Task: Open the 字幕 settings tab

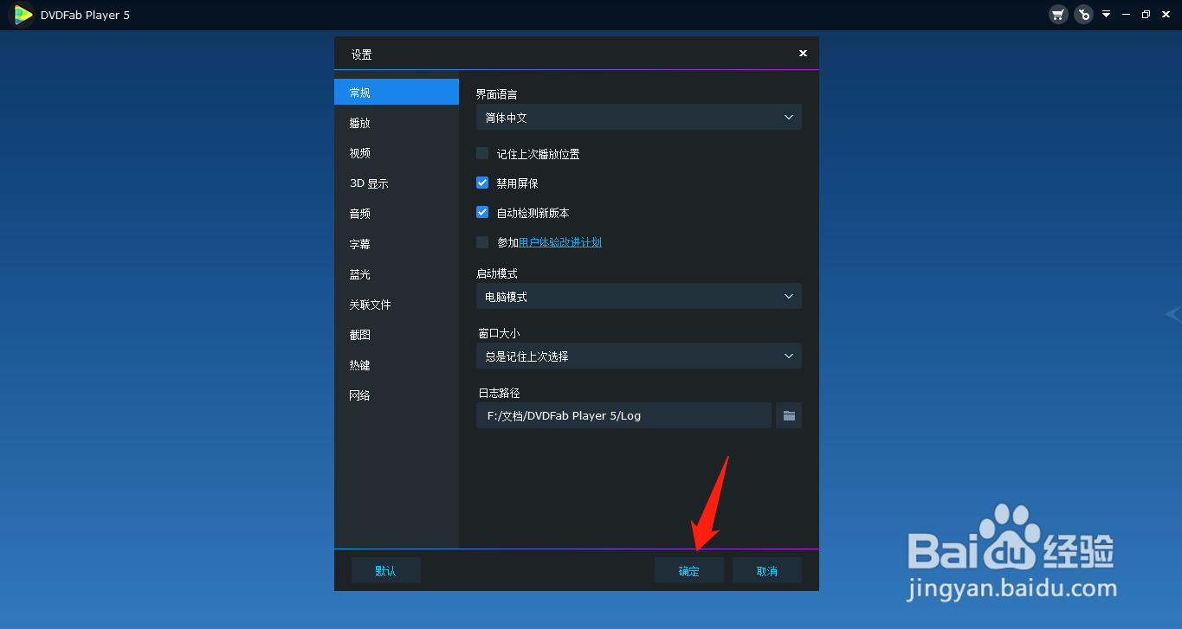Action: [397, 244]
